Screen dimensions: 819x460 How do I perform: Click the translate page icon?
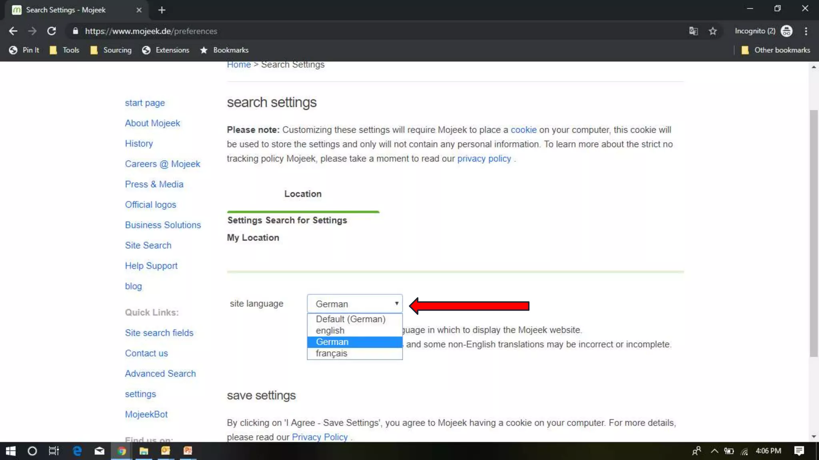(x=693, y=31)
